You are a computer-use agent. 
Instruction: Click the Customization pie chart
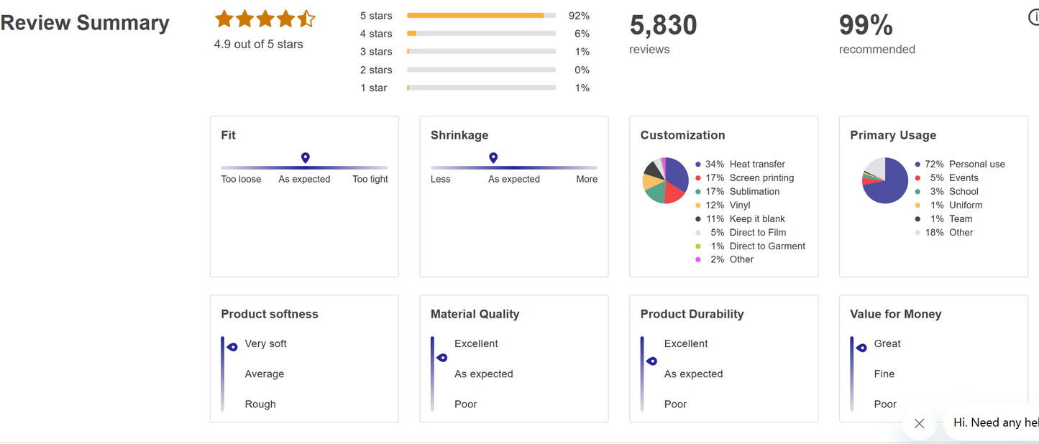(665, 180)
